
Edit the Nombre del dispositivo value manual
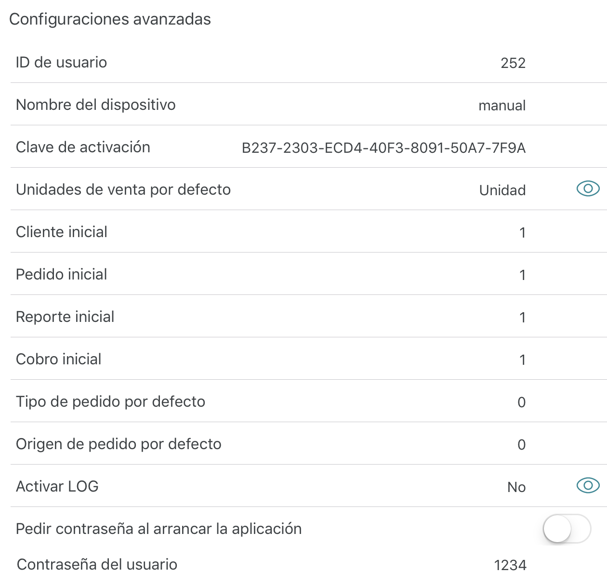pos(502,106)
